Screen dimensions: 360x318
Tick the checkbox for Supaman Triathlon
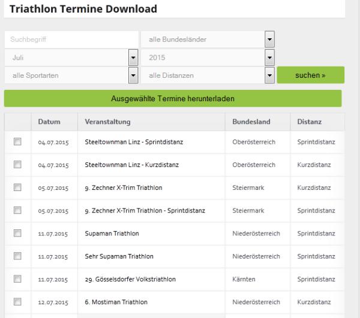(x=17, y=233)
